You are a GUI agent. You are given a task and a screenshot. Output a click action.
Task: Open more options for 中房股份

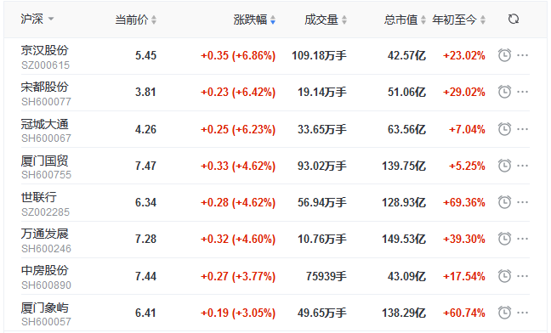click(x=523, y=276)
